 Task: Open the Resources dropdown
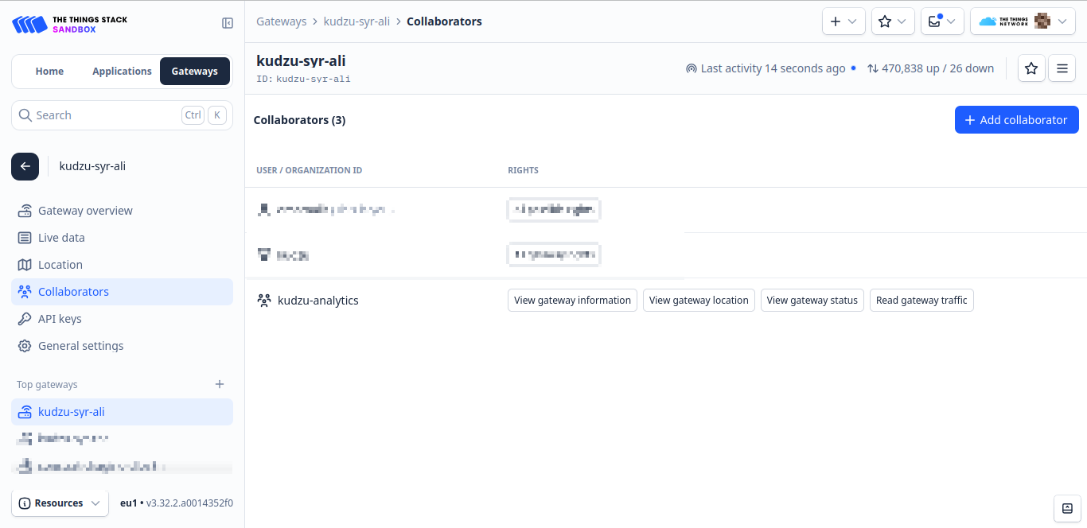60,503
